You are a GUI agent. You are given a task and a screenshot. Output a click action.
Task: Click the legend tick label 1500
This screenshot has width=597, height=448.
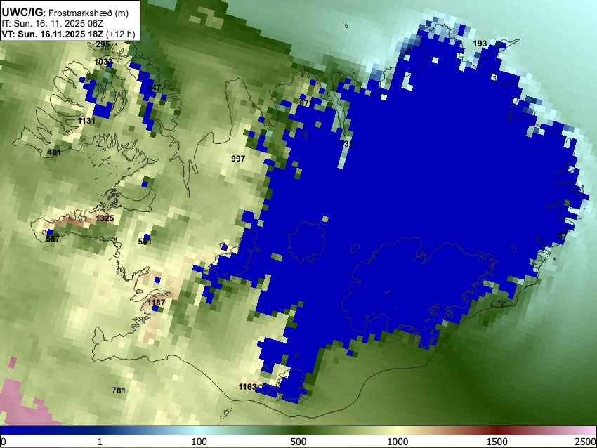click(x=497, y=442)
